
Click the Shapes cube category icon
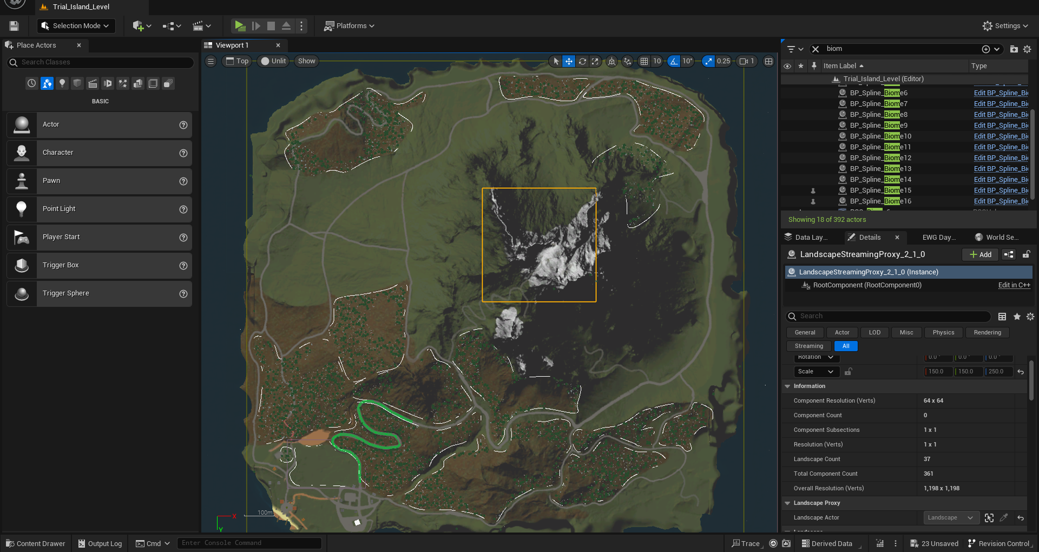77,83
